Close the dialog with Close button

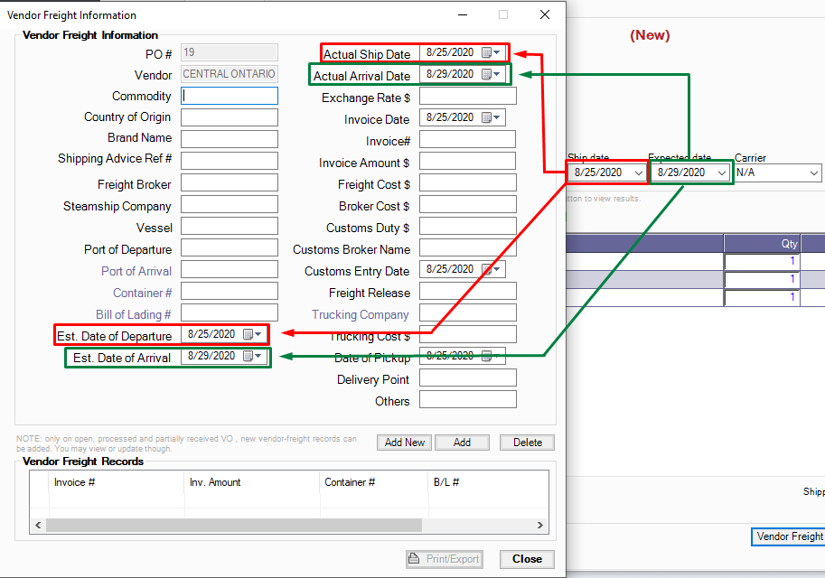tap(527, 559)
